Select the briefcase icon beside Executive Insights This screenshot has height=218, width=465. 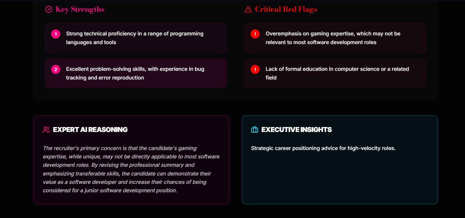click(x=254, y=130)
